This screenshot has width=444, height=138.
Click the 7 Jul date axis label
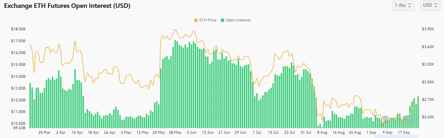click(256, 132)
